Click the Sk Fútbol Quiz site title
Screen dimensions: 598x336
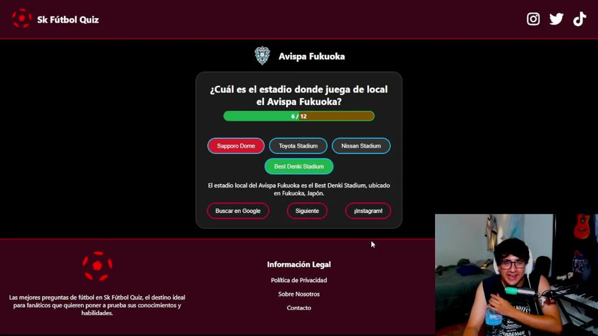68,20
